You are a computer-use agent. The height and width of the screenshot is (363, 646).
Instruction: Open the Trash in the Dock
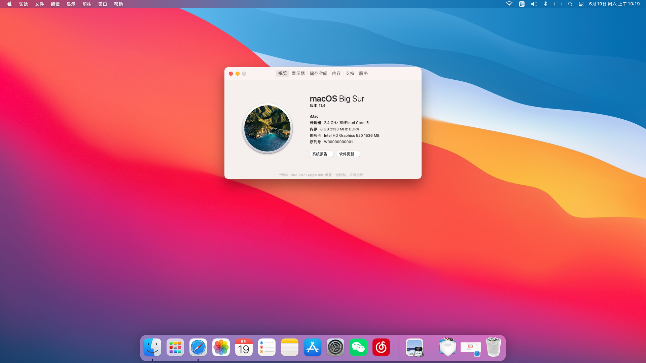pos(494,347)
